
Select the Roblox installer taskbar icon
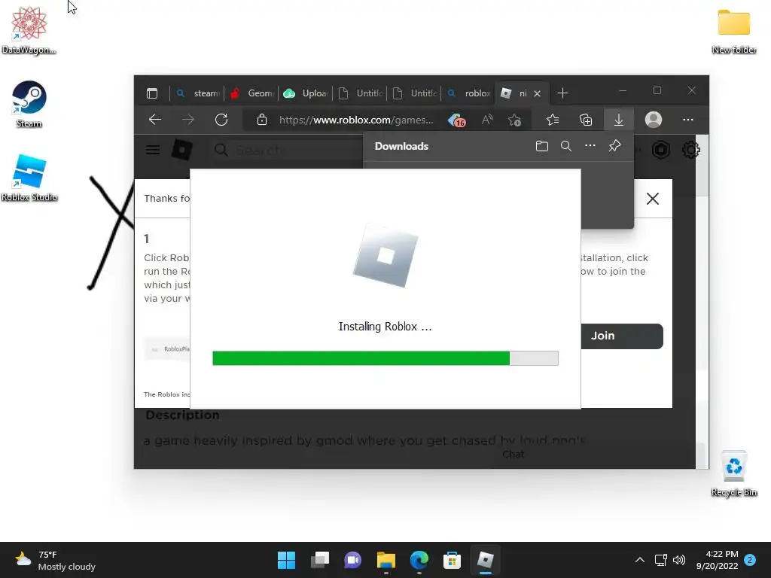486,560
